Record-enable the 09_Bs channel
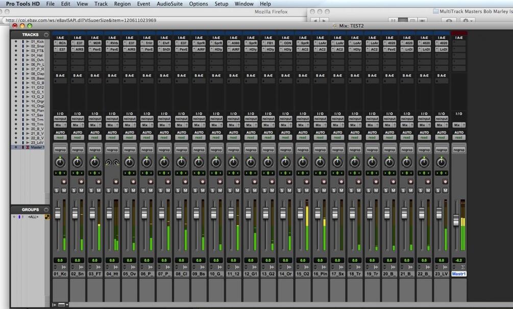Viewport: 513px width, 309px height. (x=203, y=182)
